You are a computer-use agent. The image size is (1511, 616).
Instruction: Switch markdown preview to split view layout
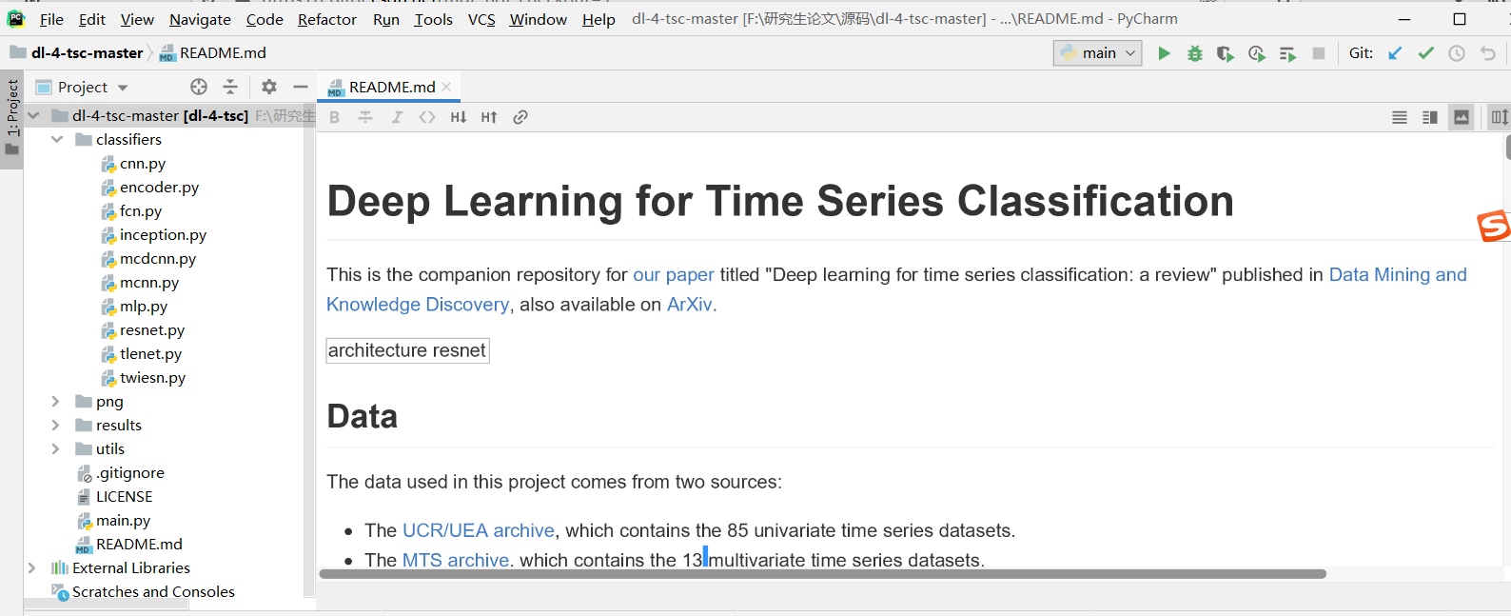tap(1428, 116)
